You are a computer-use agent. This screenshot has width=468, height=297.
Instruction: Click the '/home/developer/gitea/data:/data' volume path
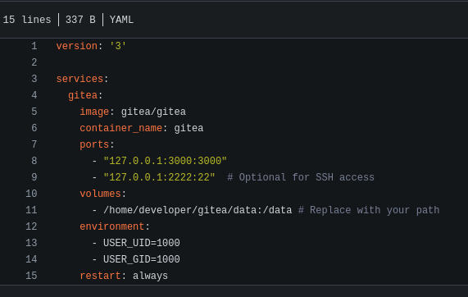[198, 210]
